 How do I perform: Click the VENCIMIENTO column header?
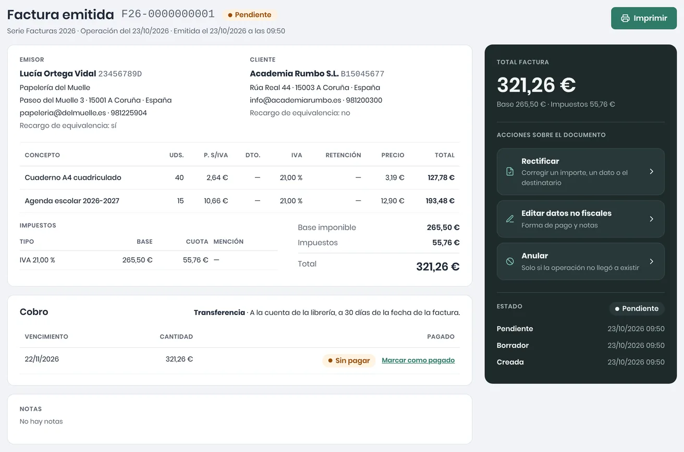click(46, 337)
